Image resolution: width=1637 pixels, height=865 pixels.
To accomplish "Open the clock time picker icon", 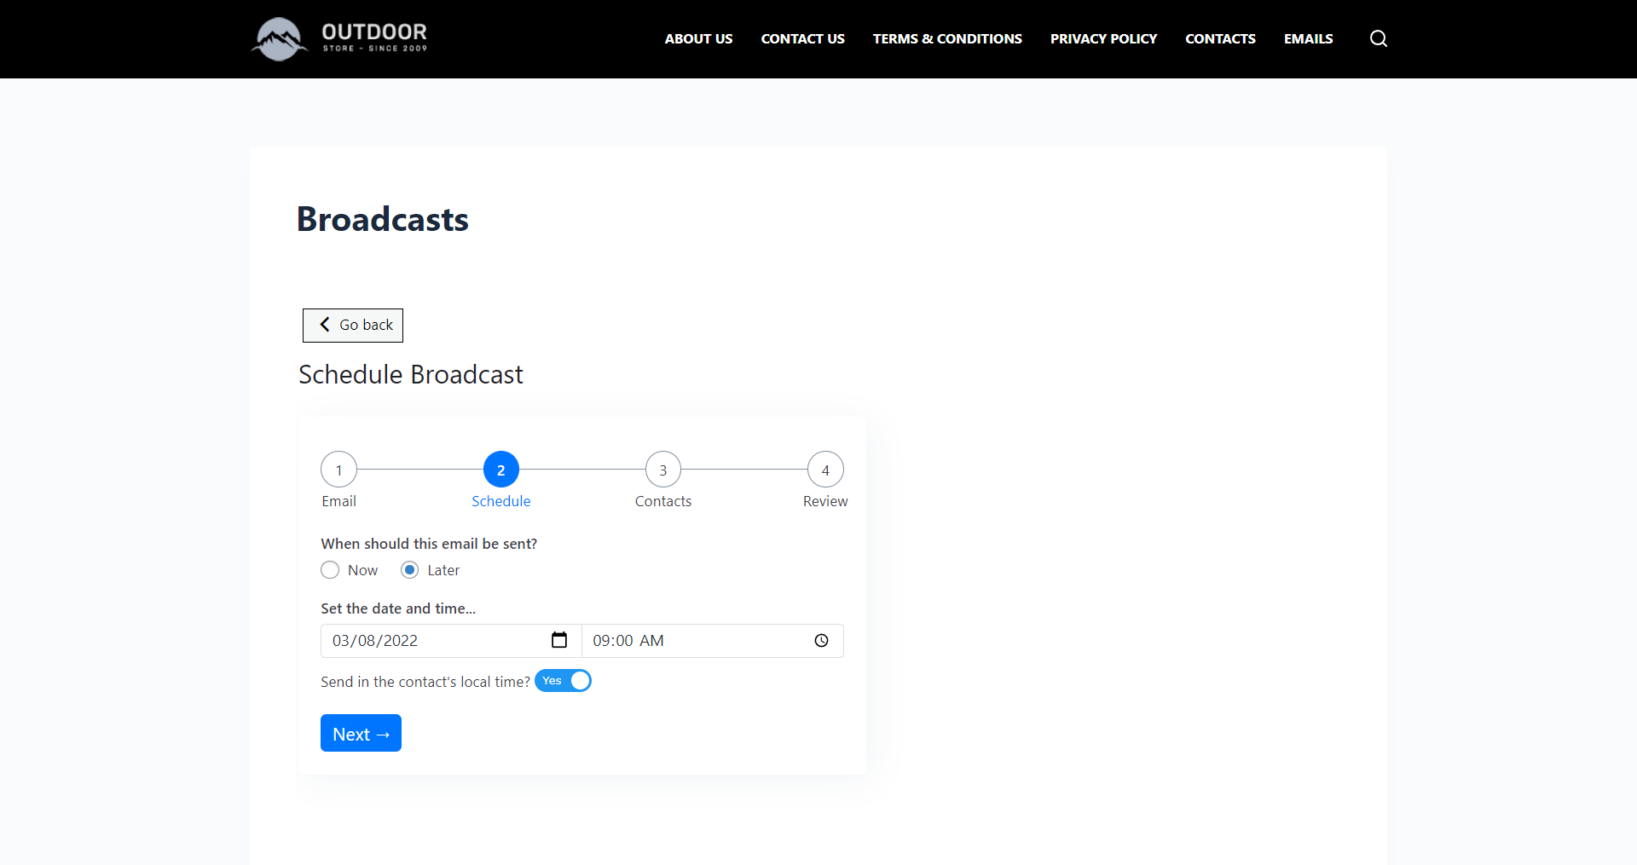I will point(821,641).
